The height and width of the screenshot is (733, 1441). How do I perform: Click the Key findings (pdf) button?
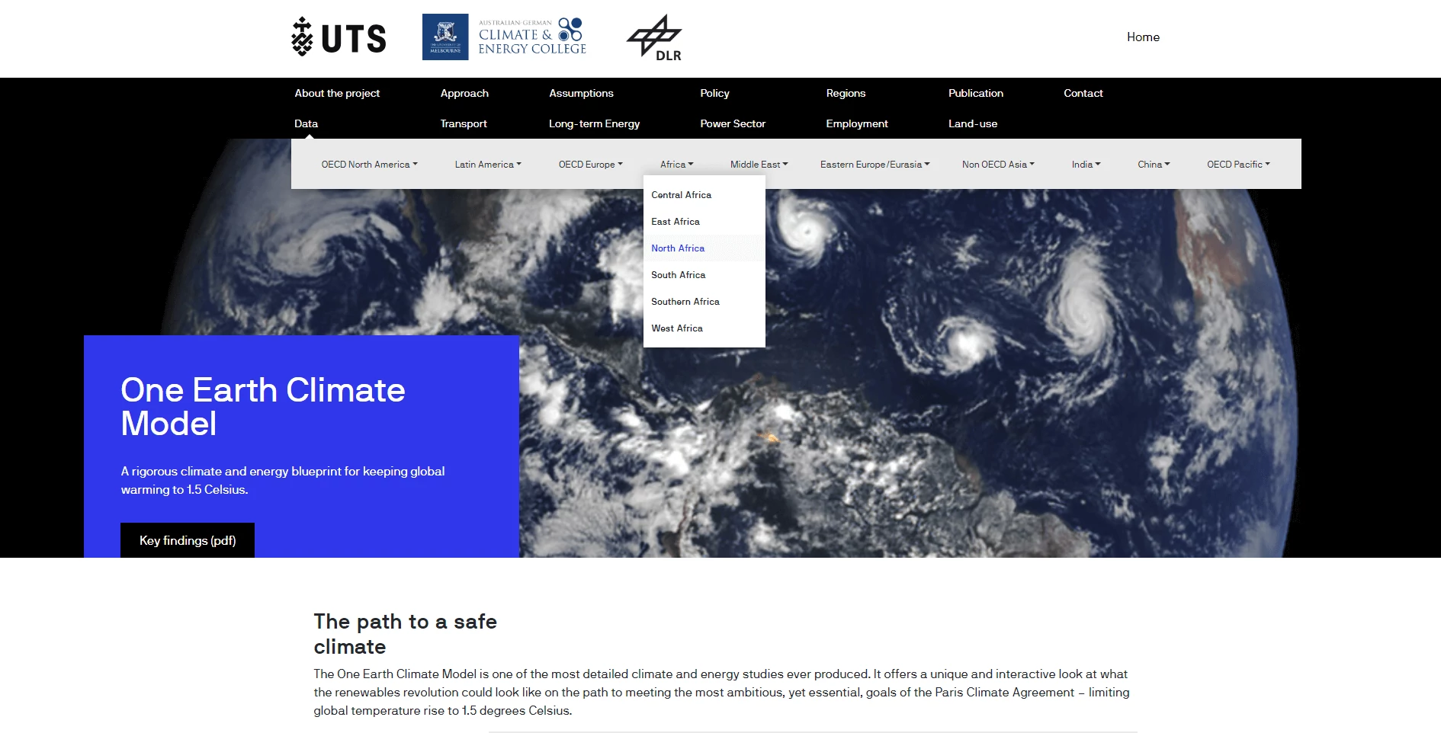point(187,541)
